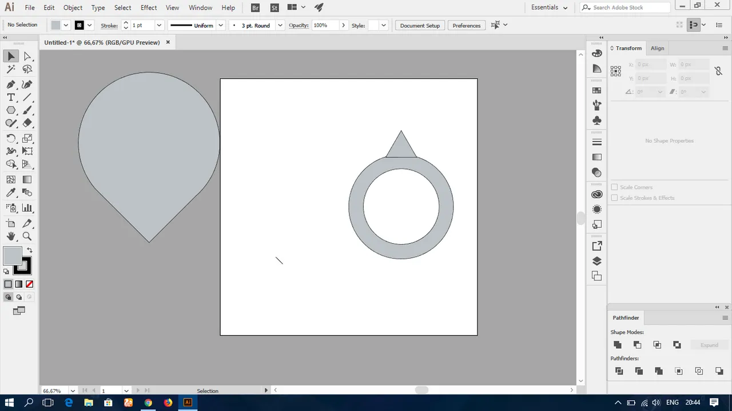The height and width of the screenshot is (411, 732).
Task: Select the Polygon shape tool
Action: pyautogui.click(x=11, y=110)
